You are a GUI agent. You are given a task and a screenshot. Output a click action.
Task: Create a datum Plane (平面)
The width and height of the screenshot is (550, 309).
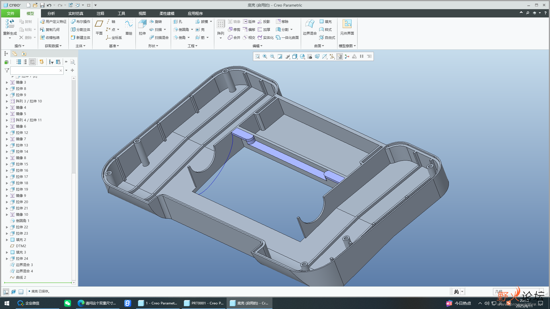99,27
